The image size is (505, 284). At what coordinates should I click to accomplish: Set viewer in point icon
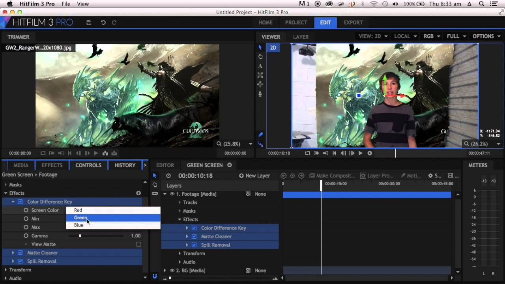click(x=316, y=153)
